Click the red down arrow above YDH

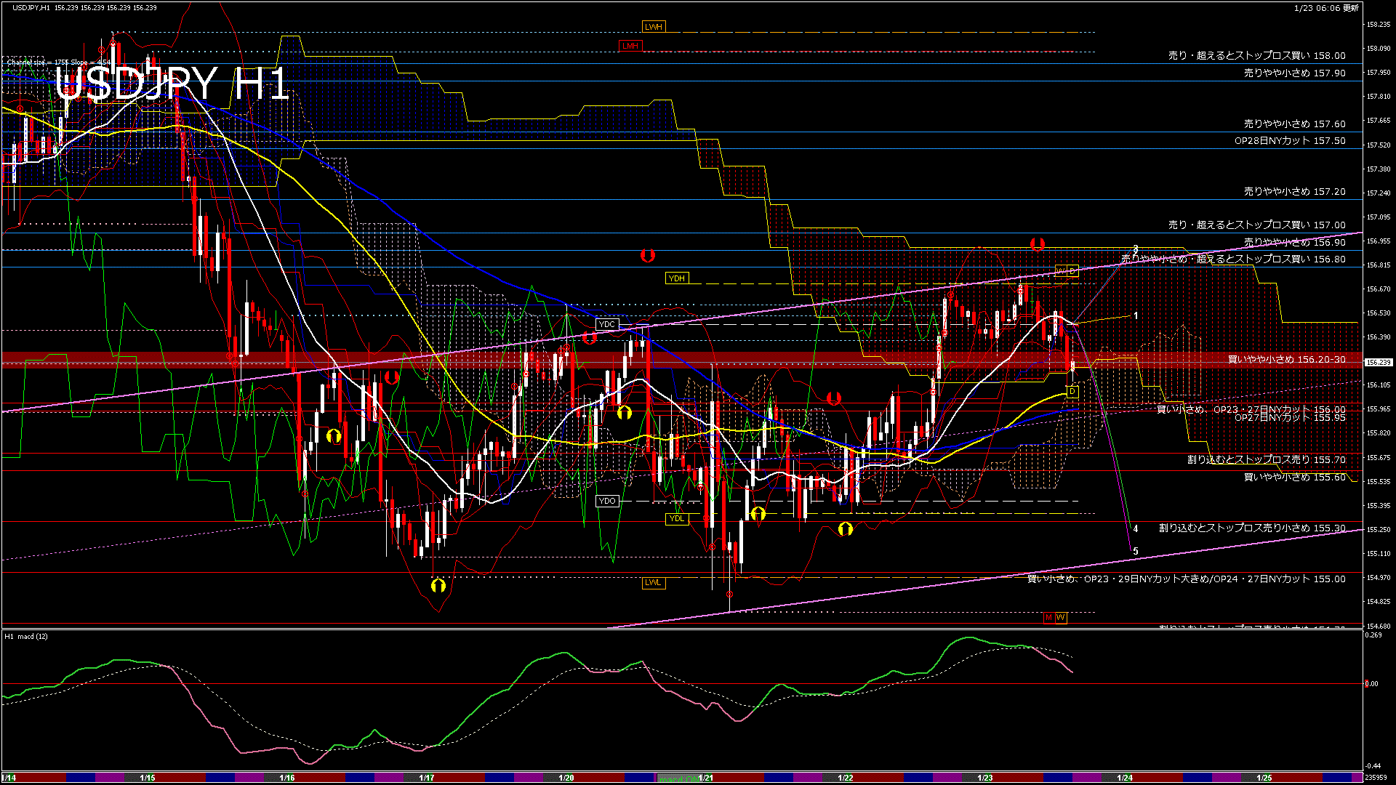(647, 256)
